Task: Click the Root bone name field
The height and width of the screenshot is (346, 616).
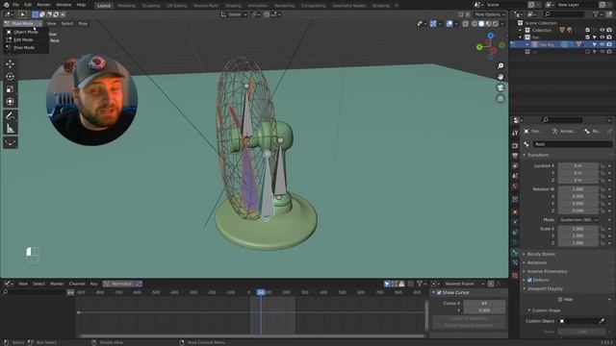Action: pyautogui.click(x=573, y=144)
